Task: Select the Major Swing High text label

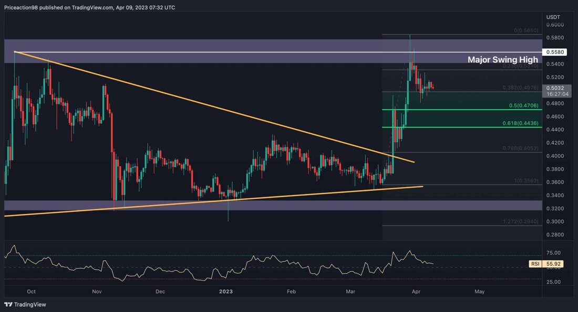Action: [x=503, y=60]
